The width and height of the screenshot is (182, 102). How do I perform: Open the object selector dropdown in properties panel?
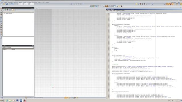tap(33, 48)
